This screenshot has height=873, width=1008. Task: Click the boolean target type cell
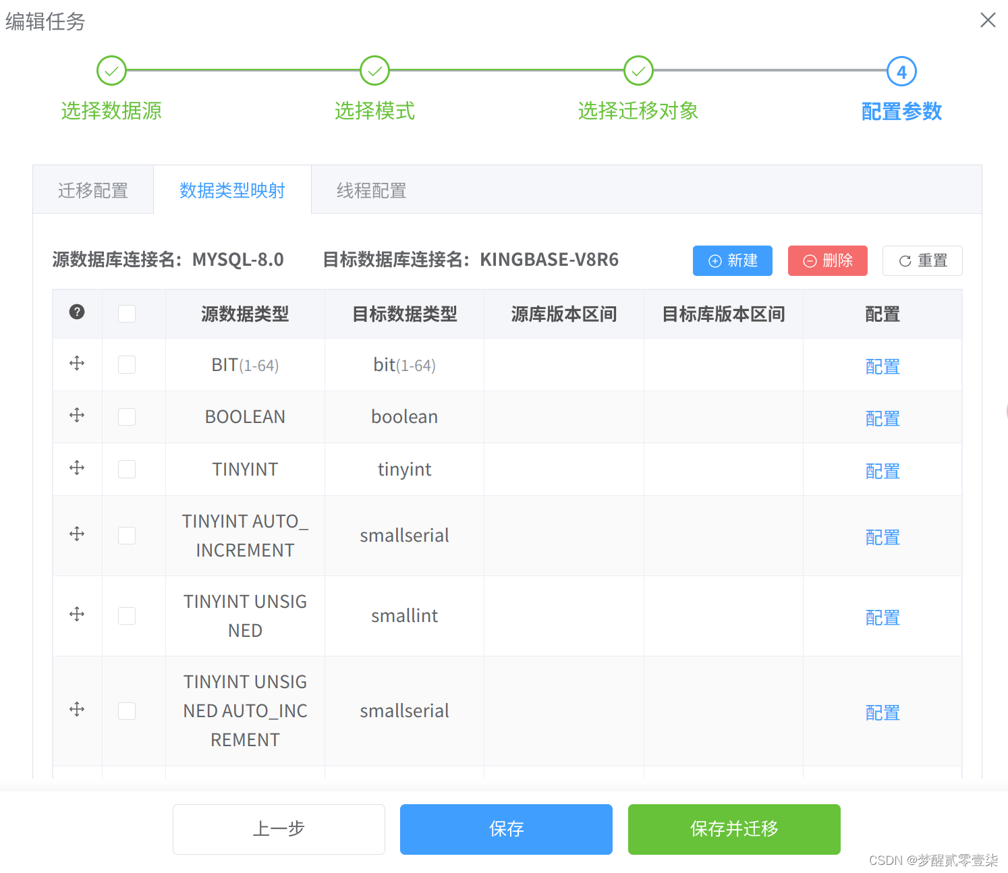(x=404, y=417)
